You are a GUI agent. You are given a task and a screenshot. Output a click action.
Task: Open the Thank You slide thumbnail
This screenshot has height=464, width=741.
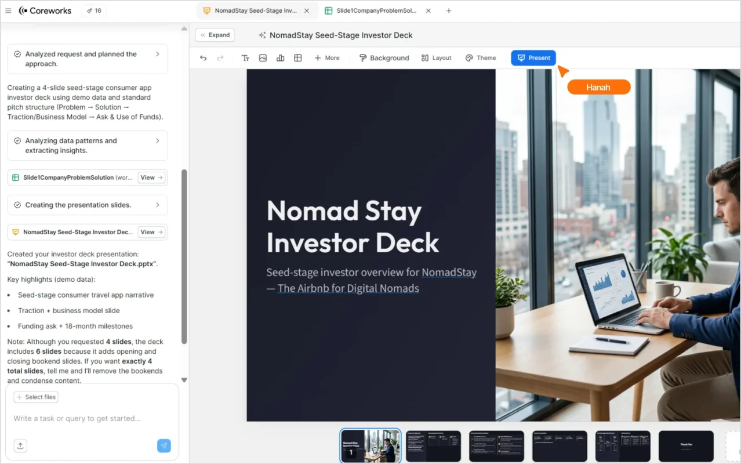pyautogui.click(x=686, y=446)
